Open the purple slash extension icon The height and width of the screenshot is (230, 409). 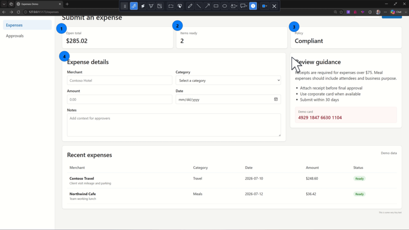[348, 12]
